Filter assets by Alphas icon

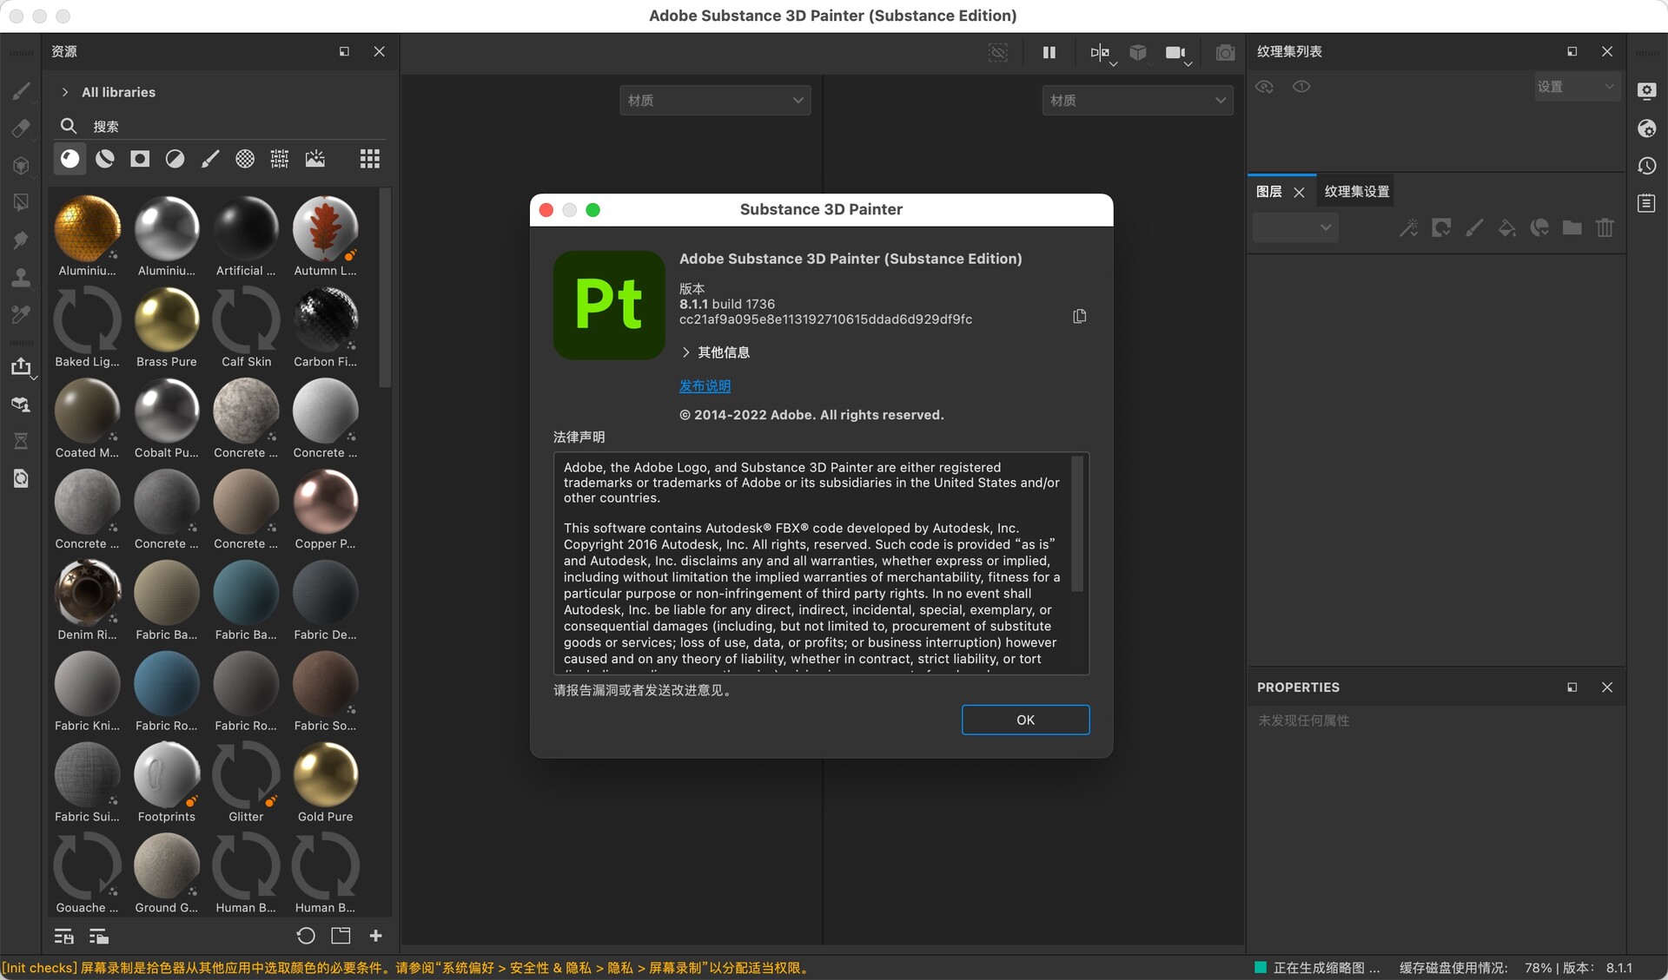click(x=245, y=159)
